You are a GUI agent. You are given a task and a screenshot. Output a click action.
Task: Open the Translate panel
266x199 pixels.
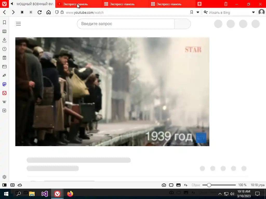[4, 75]
